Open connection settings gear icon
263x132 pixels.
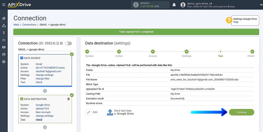coord(61,43)
